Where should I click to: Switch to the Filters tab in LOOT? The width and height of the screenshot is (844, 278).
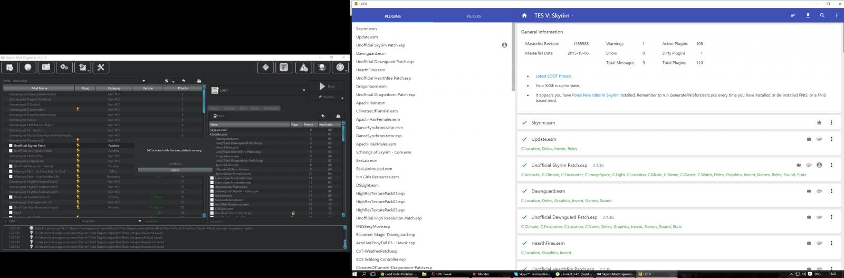(x=474, y=16)
